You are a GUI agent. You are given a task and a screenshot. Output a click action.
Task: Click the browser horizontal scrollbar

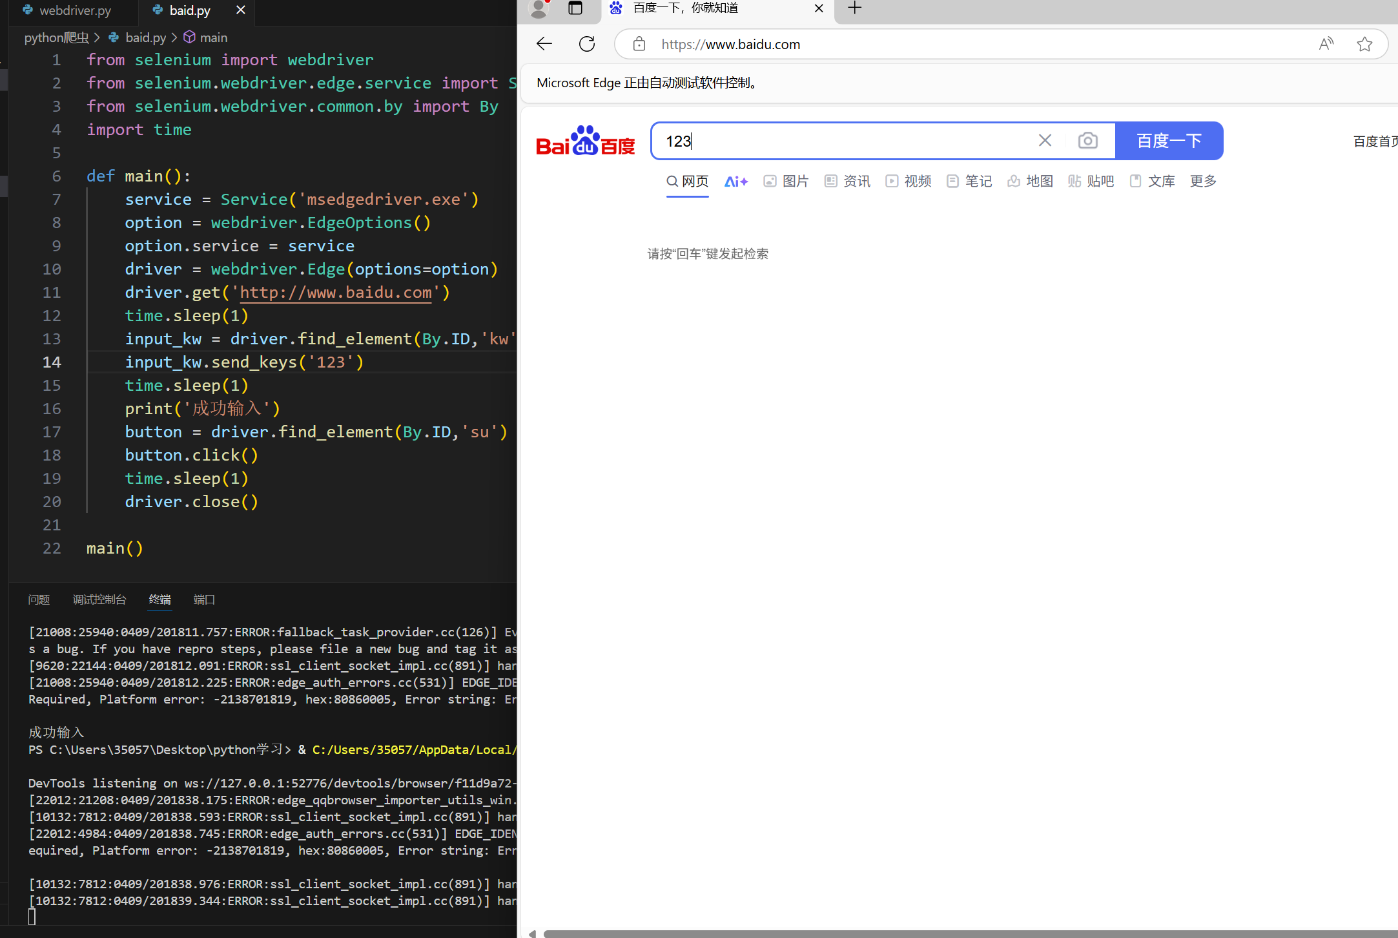(970, 933)
